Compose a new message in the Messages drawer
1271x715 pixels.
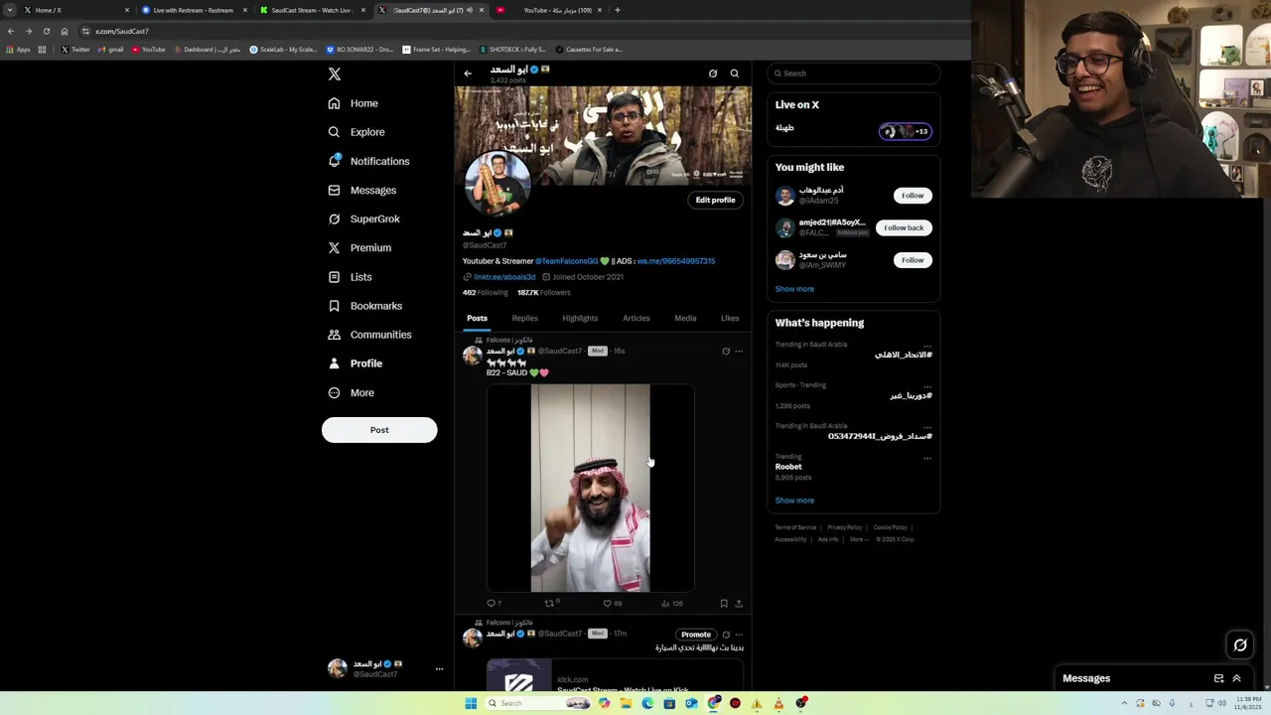point(1218,679)
